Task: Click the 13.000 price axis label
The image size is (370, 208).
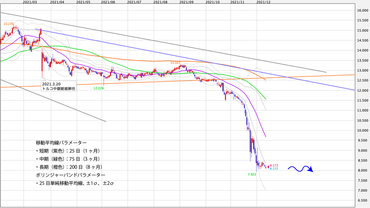Action: (363, 70)
